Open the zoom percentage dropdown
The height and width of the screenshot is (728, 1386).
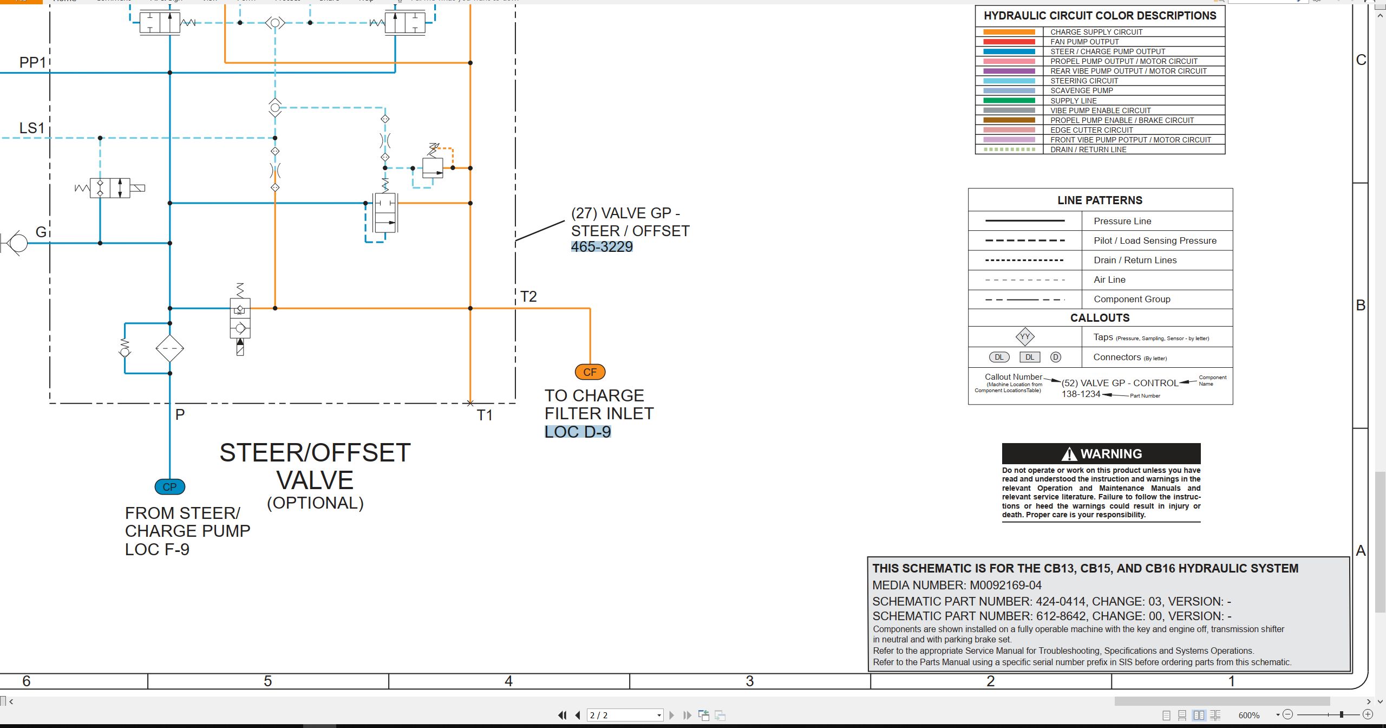pos(1278,715)
